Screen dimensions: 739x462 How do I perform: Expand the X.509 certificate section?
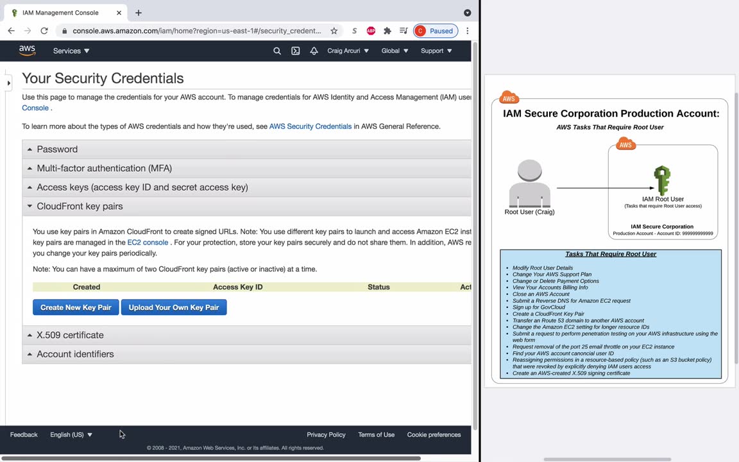pos(246,335)
